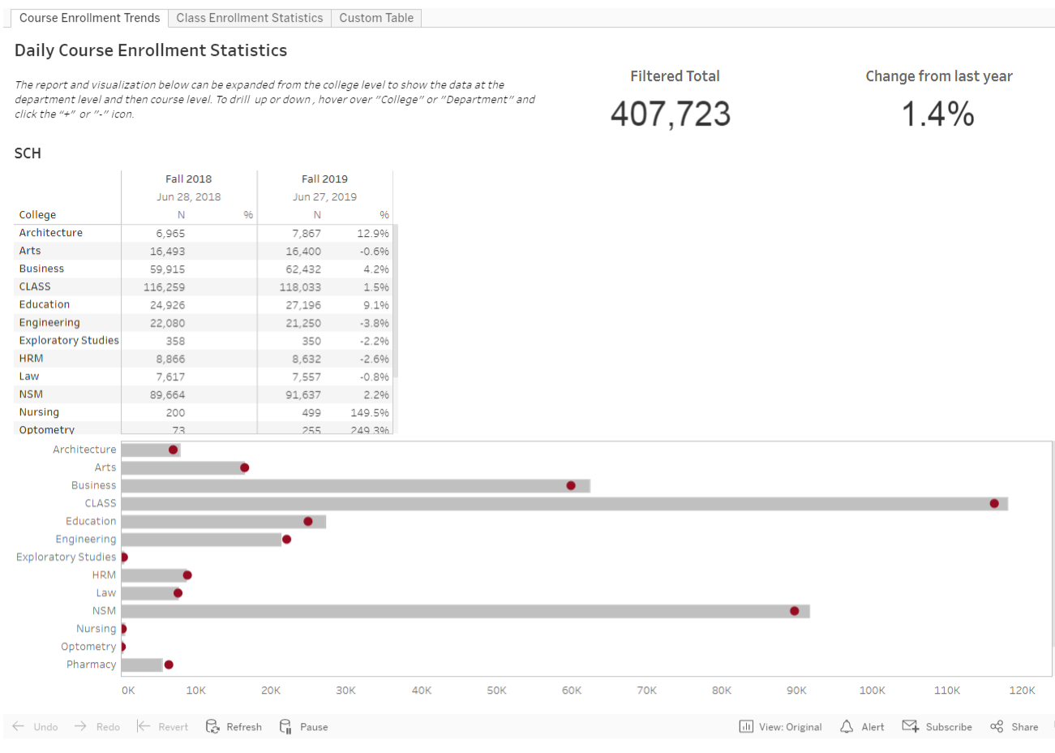1055x753 pixels.
Task: Select the Engineering row label in the table
Action: click(49, 323)
